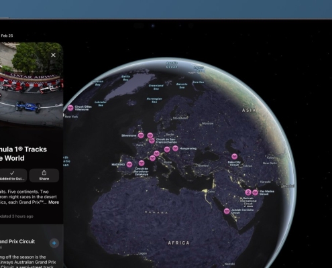The width and height of the screenshot is (332, 268).
Task: Click the Norwegian Sea label
Action: [154, 100]
